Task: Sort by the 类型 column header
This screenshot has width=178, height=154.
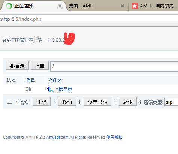Action: tap(31, 80)
